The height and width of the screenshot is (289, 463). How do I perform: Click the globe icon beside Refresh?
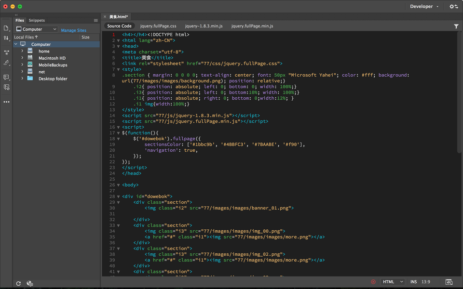29,283
